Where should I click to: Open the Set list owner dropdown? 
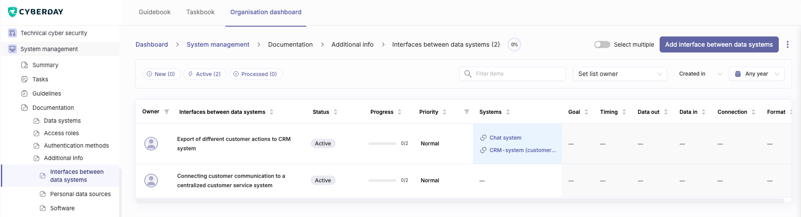[620, 74]
